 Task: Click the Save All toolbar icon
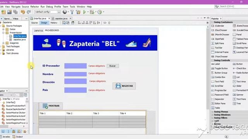(x=15, y=12)
